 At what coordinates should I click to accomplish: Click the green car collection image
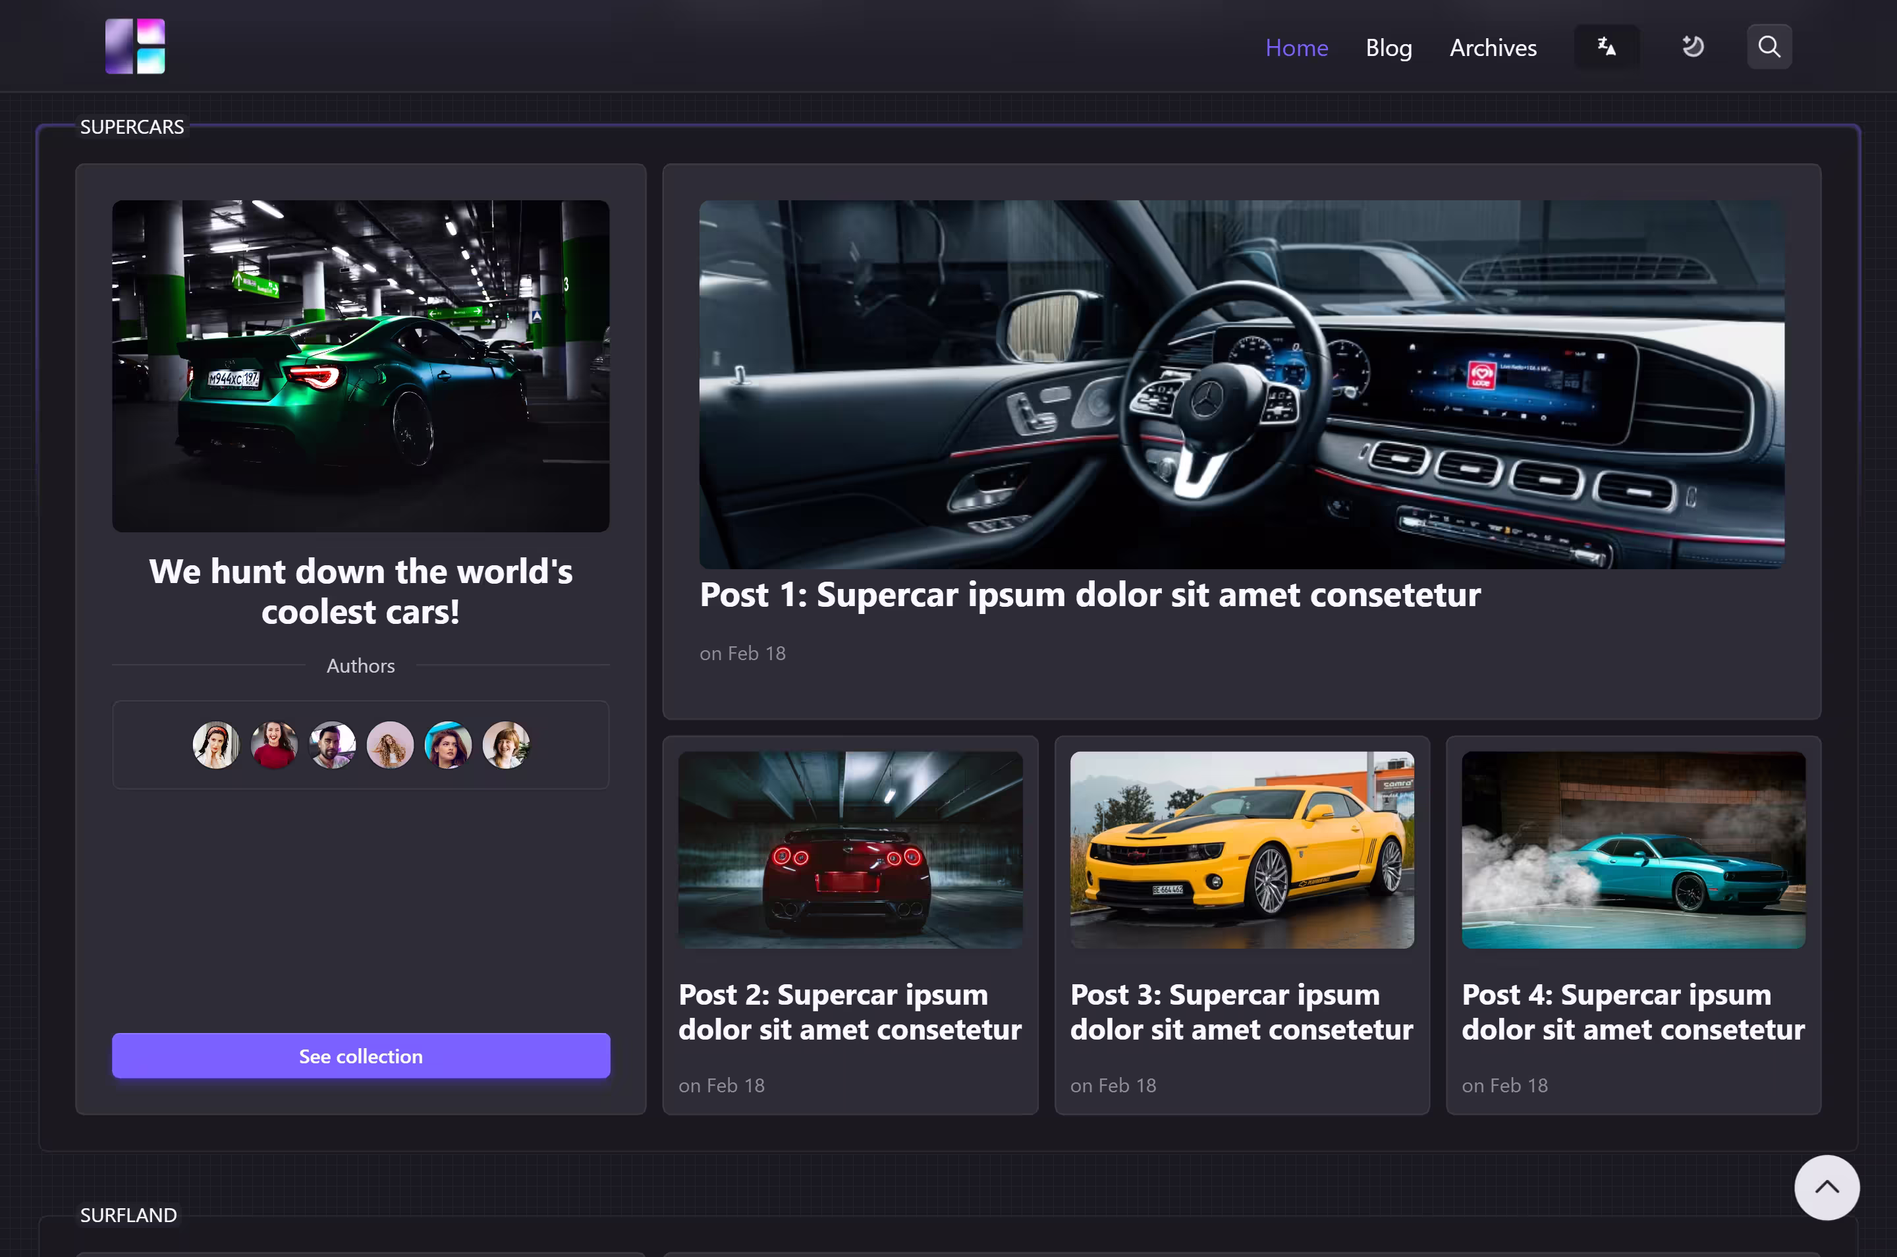pyautogui.click(x=361, y=366)
